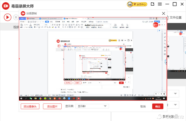Open the 会员中心 member center
This screenshot has height=121, width=186.
(x=137, y=5)
